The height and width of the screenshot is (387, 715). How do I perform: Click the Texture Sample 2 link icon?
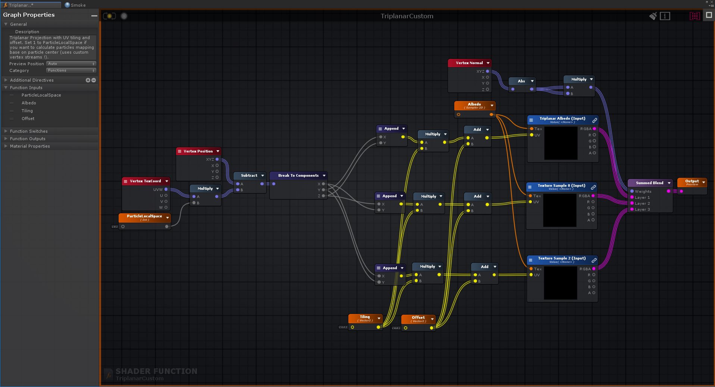(x=594, y=260)
